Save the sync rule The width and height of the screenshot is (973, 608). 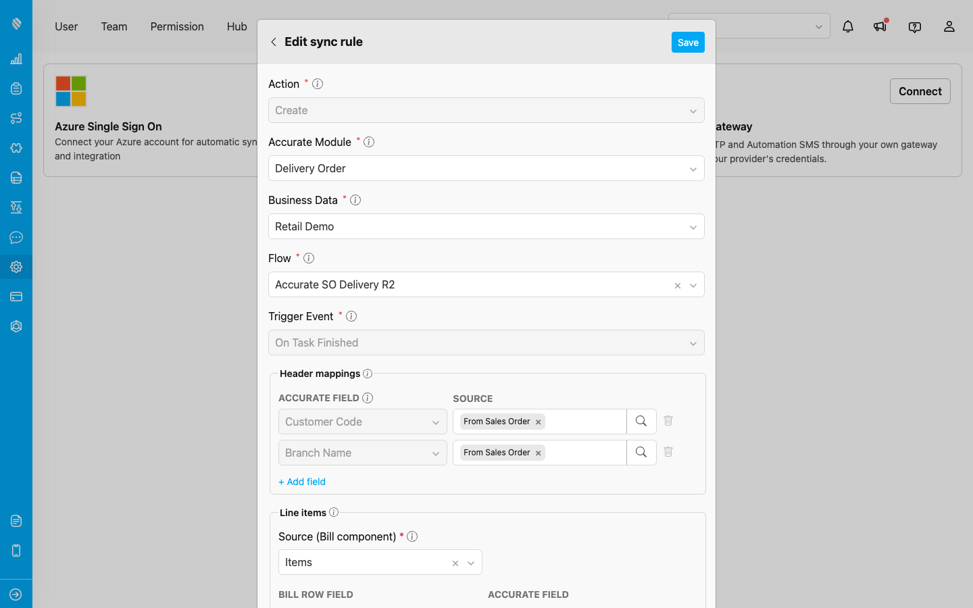click(688, 42)
